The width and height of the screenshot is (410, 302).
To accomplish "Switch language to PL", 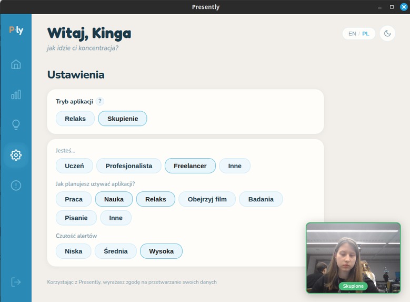I will [x=366, y=34].
